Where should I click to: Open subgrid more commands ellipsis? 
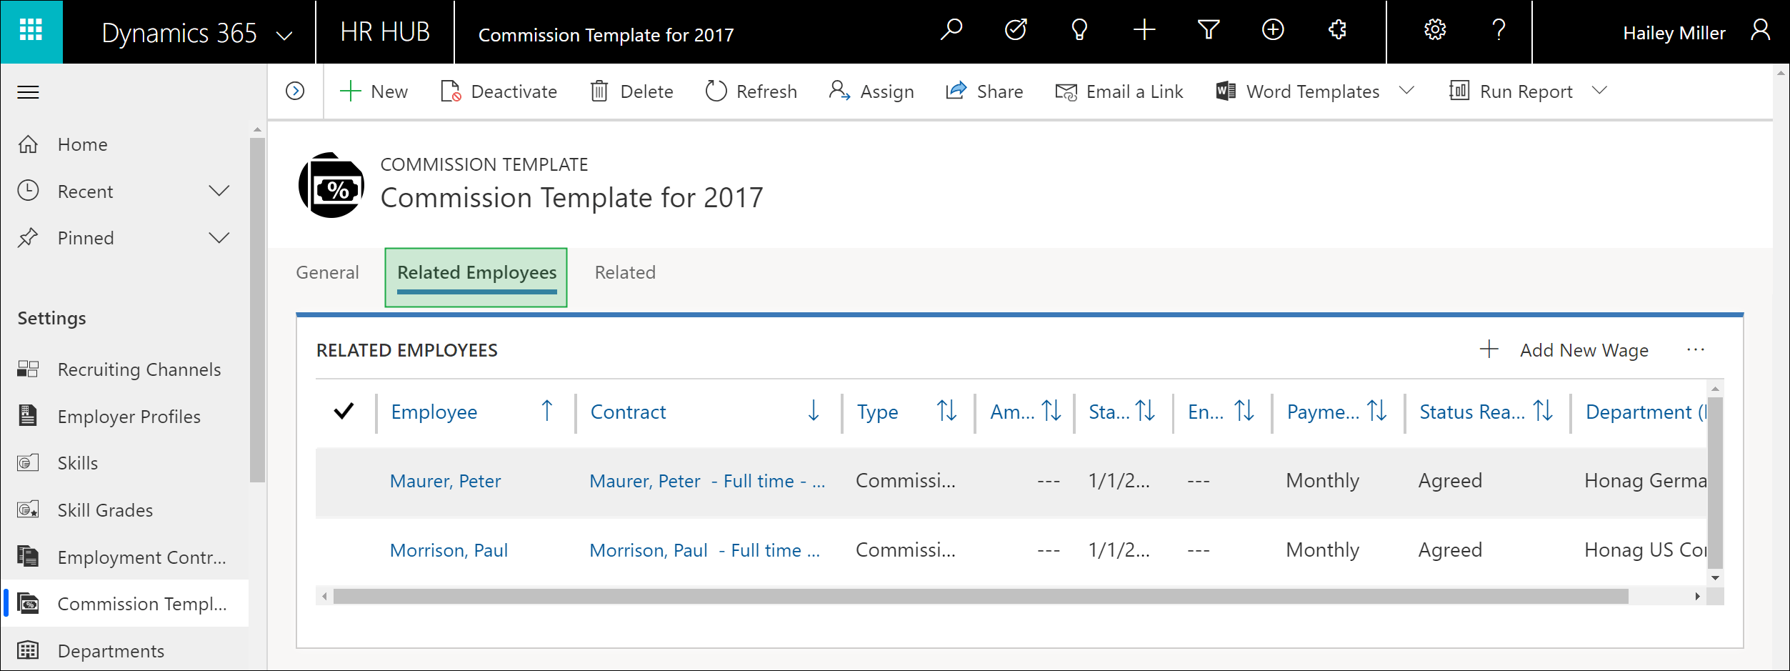[x=1696, y=350]
